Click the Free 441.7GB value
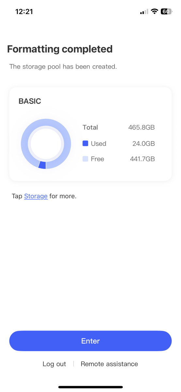The height and width of the screenshot is (392, 181). 142,159
